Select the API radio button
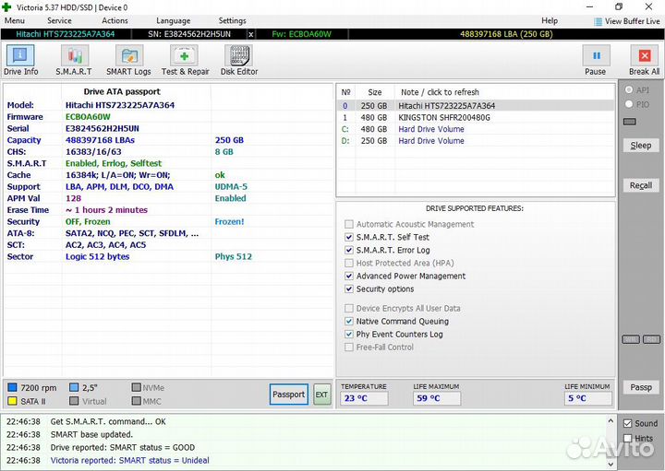Viewport: 665px width, 471px height. 630,90
